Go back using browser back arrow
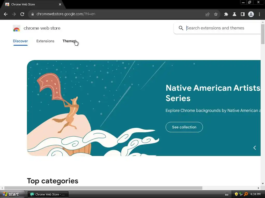This screenshot has height=198, width=265. tap(6, 14)
